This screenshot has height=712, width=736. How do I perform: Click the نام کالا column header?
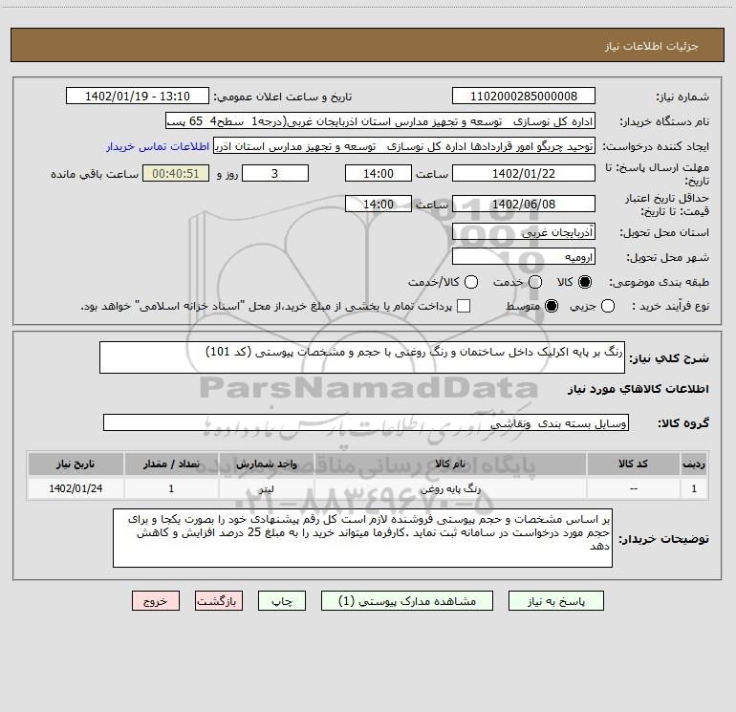pos(450,464)
